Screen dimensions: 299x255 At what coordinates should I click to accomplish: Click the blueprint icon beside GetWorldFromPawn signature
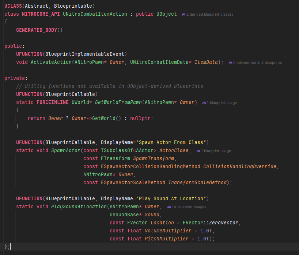(204, 103)
